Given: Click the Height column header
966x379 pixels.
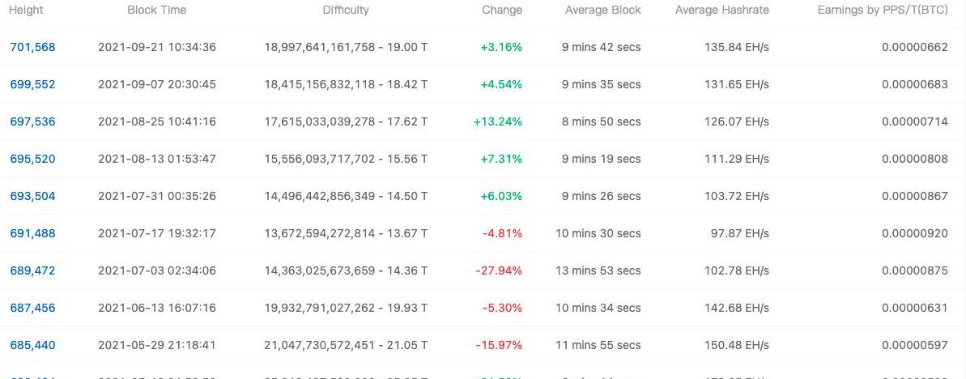Looking at the screenshot, I should (26, 10).
